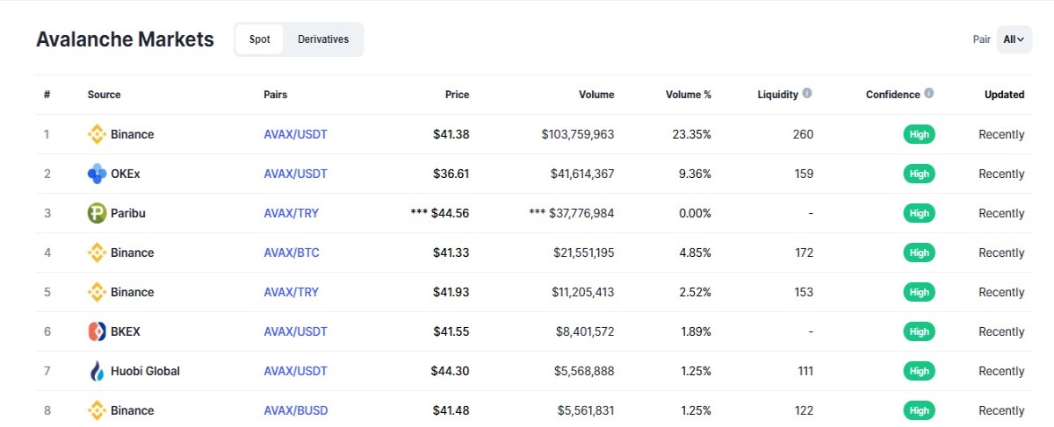Open the AVAX/USDT pair on Binance
Screen dimensions: 1054x427
(x=295, y=134)
